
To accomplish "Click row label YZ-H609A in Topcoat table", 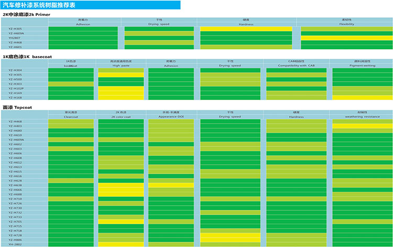I will [x=16, y=140].
